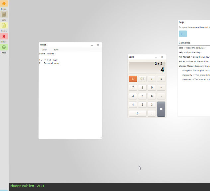
Task: Click the red kill all icon
Action: pyautogui.click(x=4, y=36)
